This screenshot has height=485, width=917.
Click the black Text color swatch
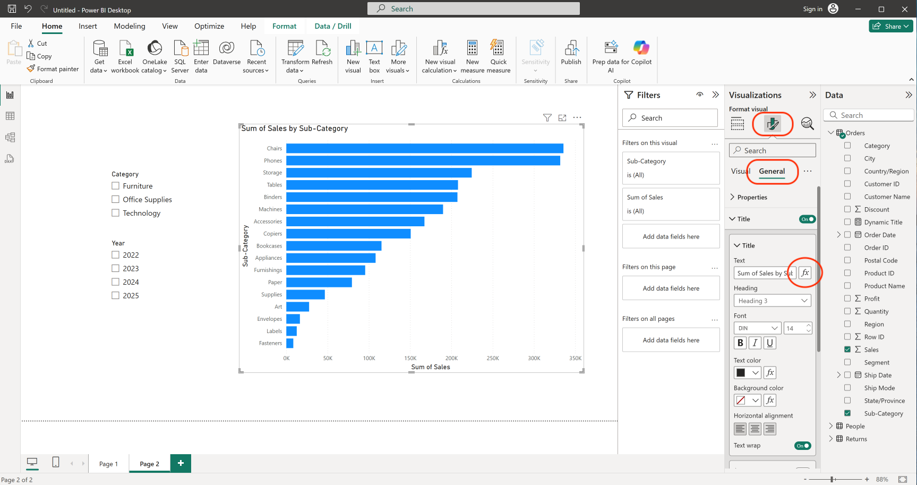741,373
